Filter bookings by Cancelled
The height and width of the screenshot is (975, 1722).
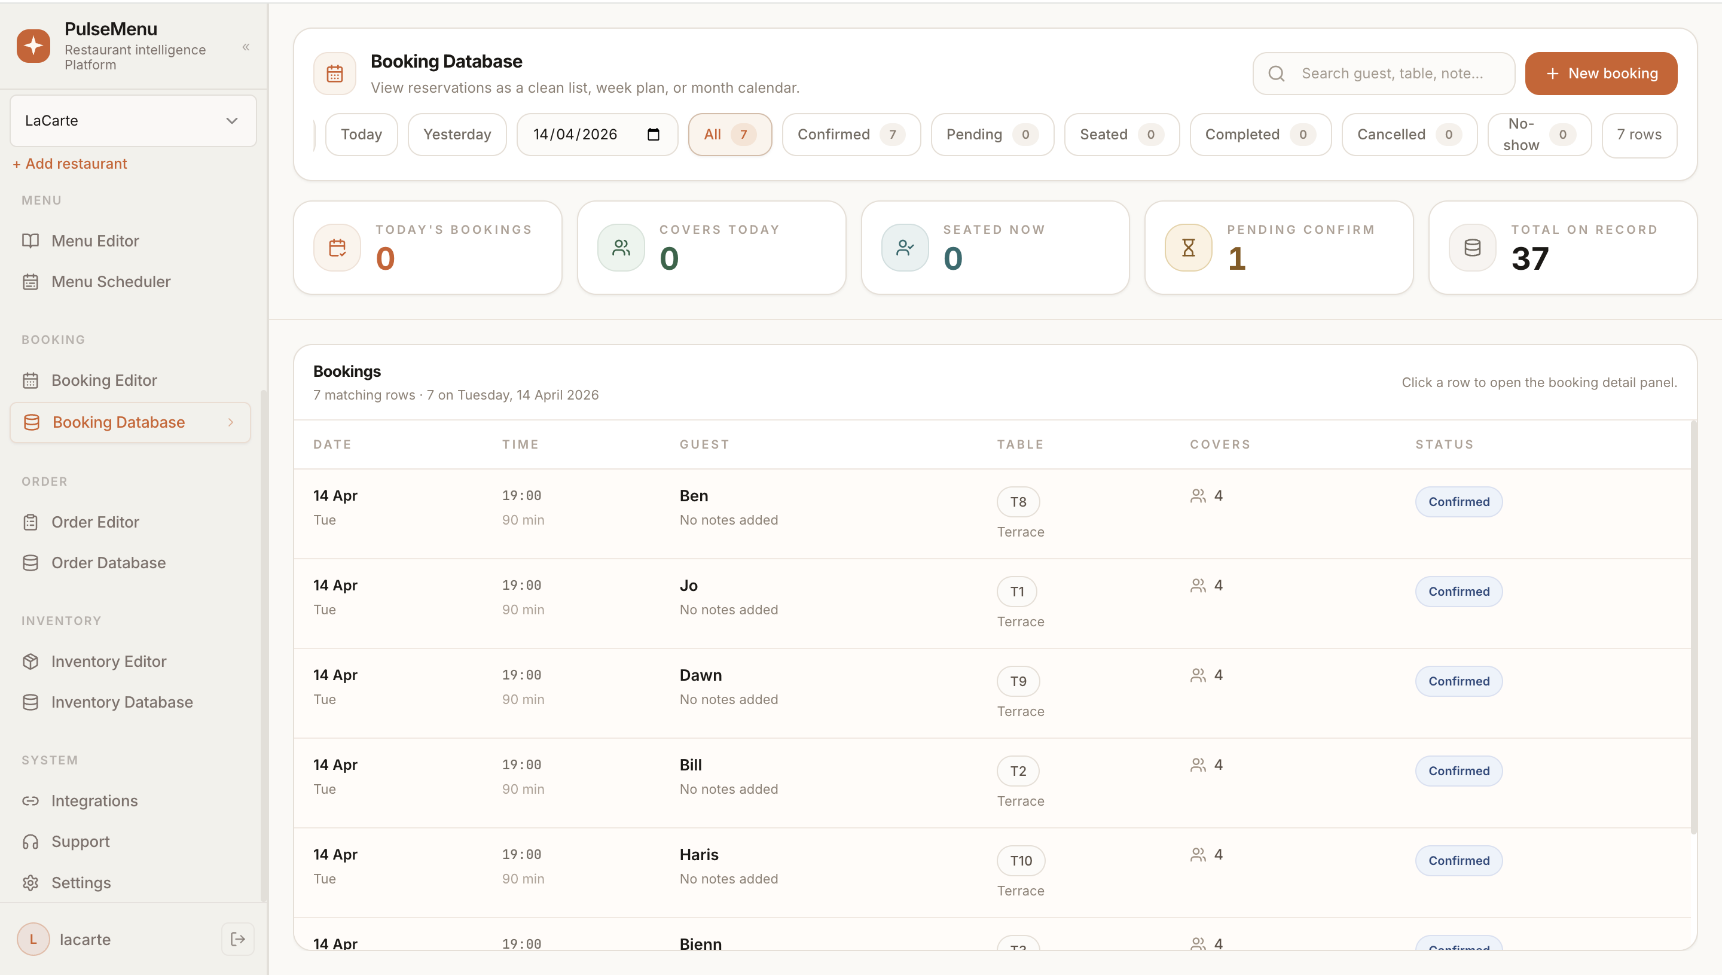pos(1409,135)
